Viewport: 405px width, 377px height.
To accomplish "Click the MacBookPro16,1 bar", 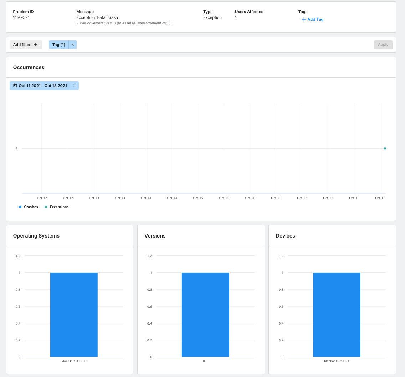I will 337,315.
